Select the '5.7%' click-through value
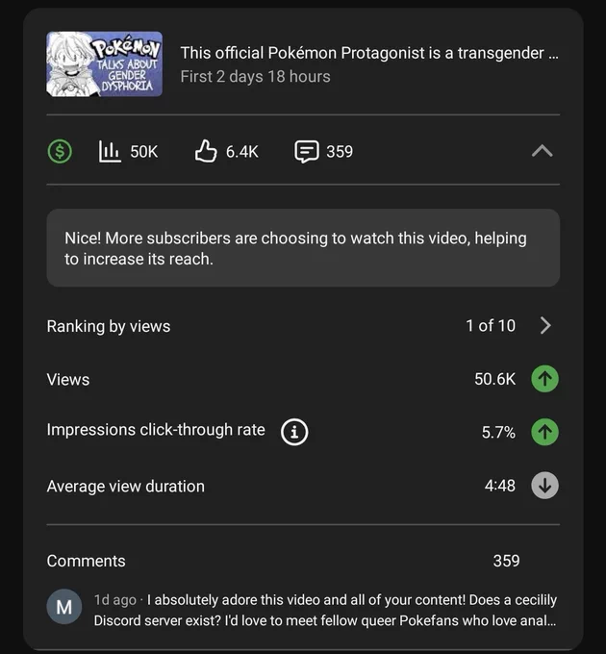The height and width of the screenshot is (654, 606). click(498, 432)
